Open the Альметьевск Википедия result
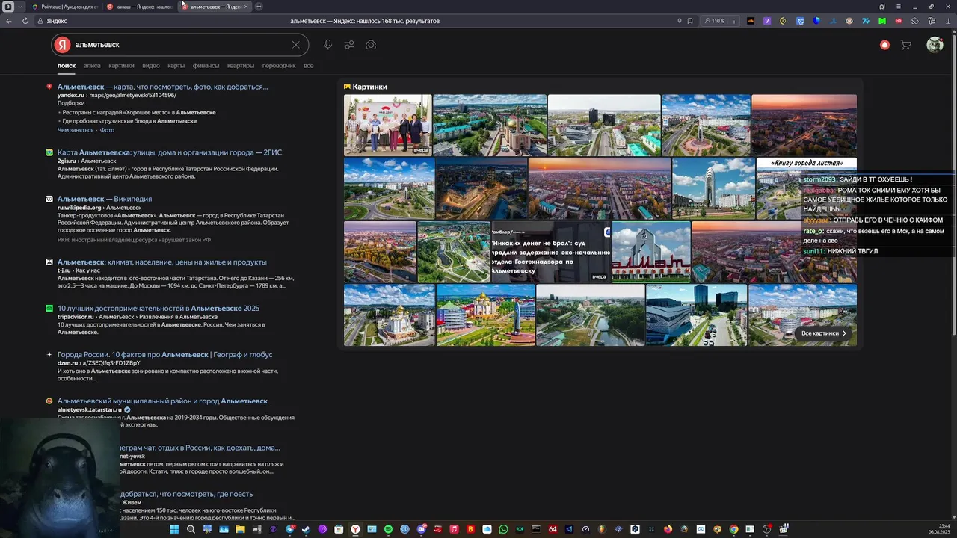The width and height of the screenshot is (957, 538). tap(105, 199)
